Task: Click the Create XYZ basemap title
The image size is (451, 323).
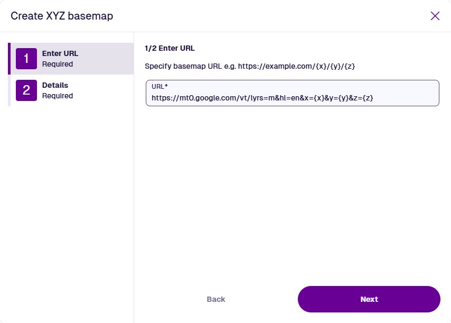Action: point(62,16)
